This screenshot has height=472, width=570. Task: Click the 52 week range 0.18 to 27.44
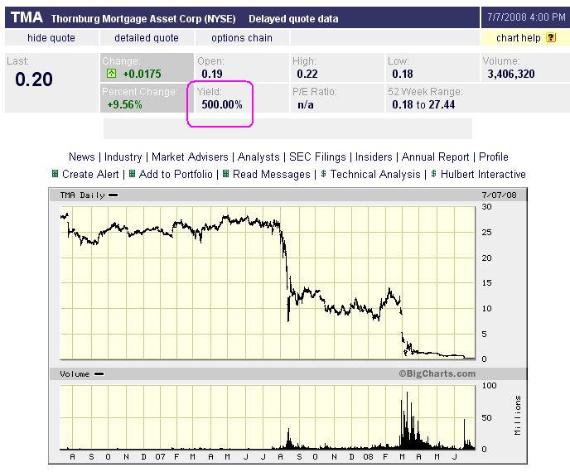point(423,104)
